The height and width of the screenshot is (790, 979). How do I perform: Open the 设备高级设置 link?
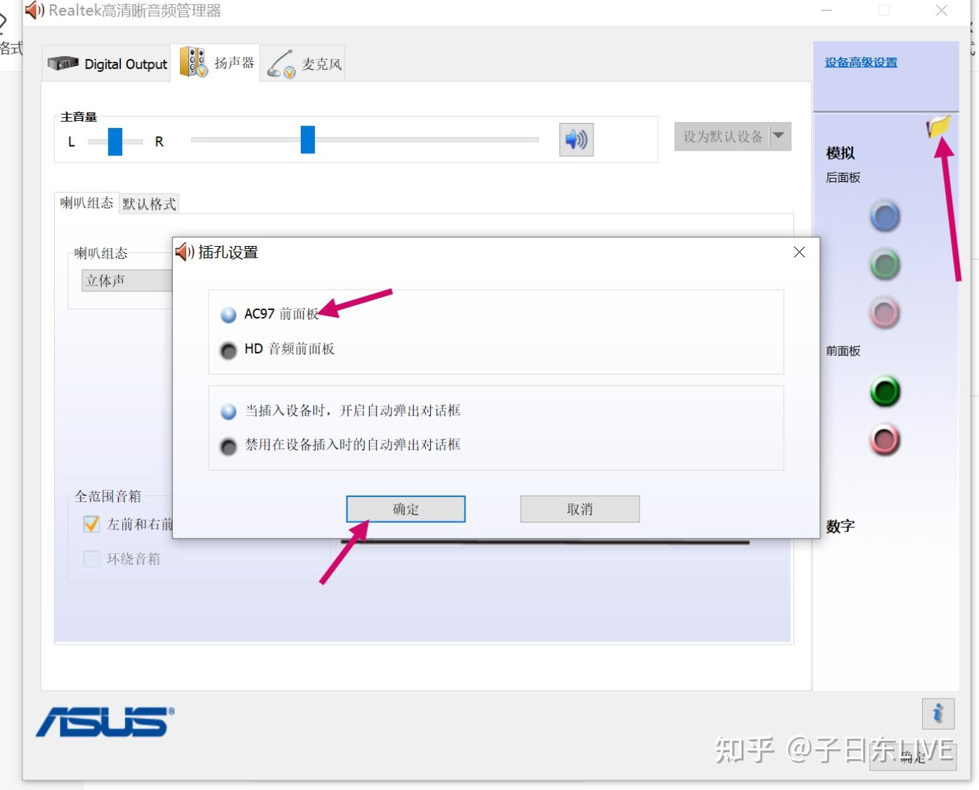click(861, 63)
